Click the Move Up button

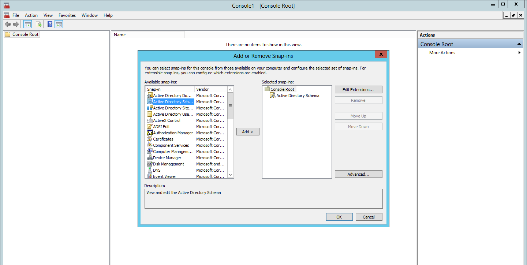(358, 116)
